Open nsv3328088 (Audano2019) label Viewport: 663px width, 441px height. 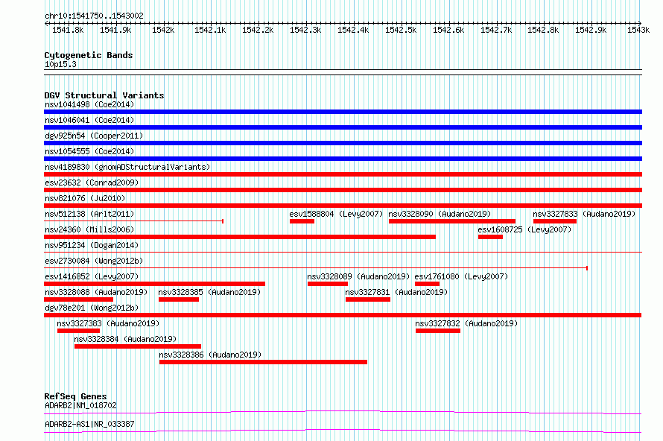pyautogui.click(x=96, y=292)
